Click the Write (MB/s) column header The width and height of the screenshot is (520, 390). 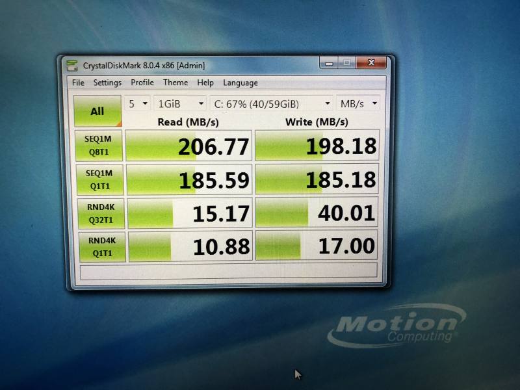[x=317, y=122]
